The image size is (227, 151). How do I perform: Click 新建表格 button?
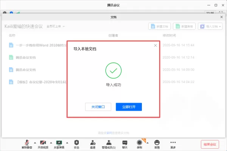click(184, 26)
